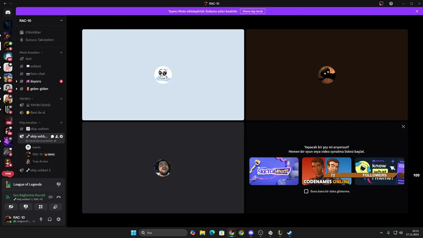Open League of Legends taskbar icon

(x=280, y=233)
